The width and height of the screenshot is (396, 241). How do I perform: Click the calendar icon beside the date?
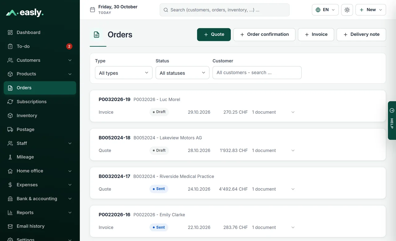92,10
